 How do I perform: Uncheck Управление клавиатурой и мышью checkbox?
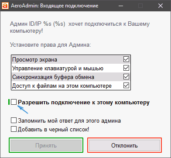coord(126,68)
